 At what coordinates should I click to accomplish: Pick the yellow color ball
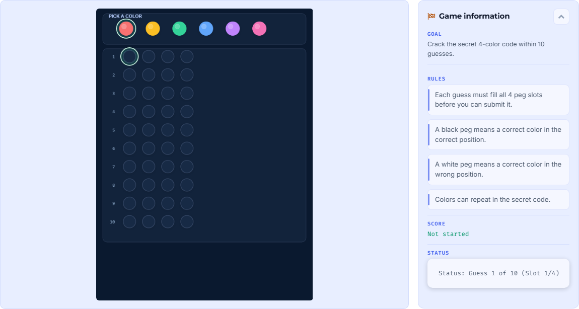153,29
